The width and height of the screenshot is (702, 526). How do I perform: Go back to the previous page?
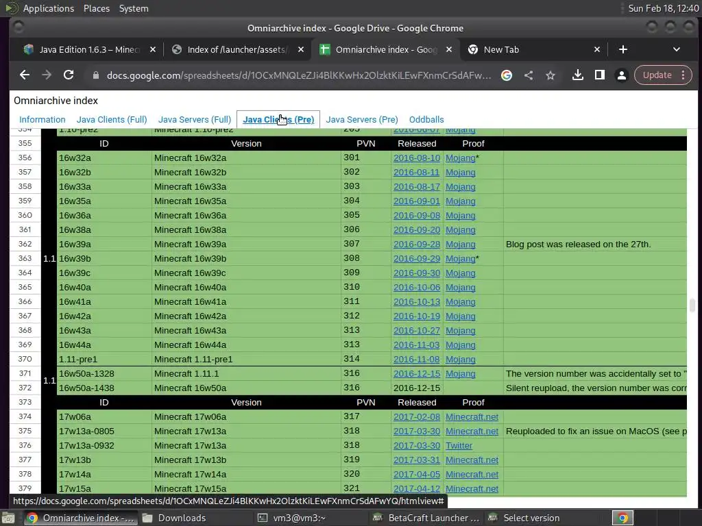pos(25,75)
